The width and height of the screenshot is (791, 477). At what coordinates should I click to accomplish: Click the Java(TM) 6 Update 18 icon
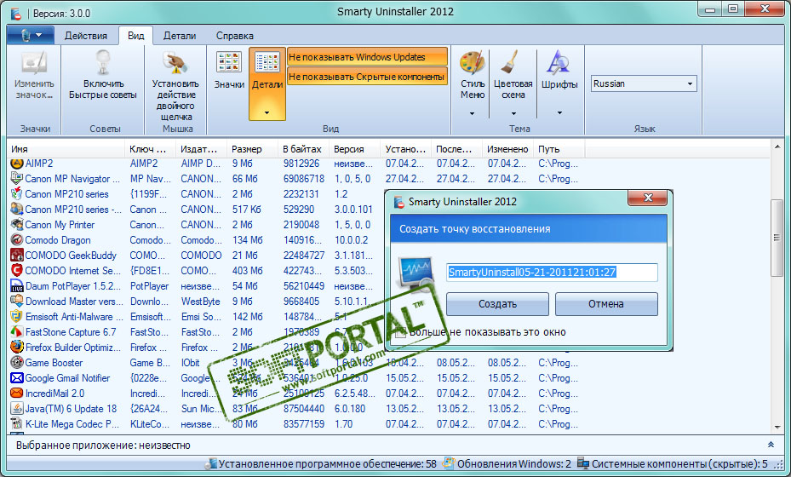coord(17,408)
